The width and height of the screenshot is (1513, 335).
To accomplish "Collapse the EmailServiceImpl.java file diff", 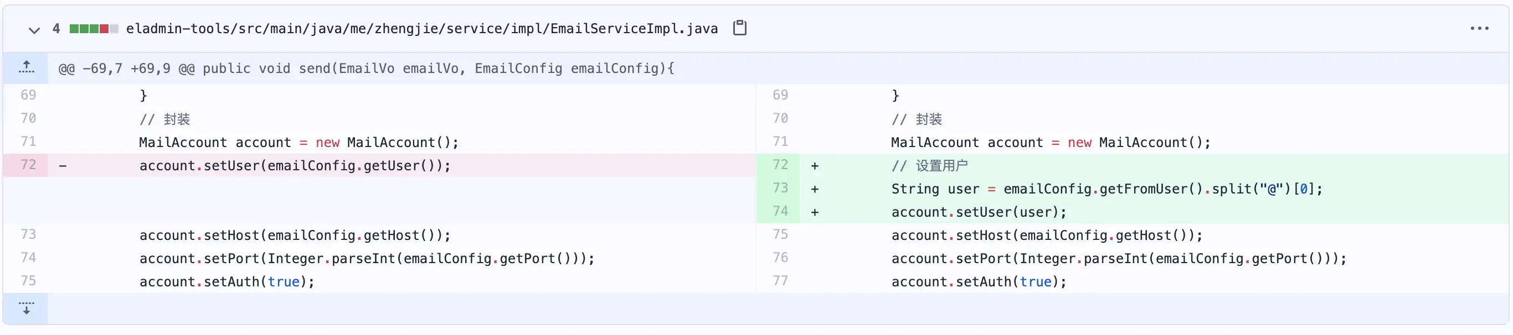I will tap(34, 29).
